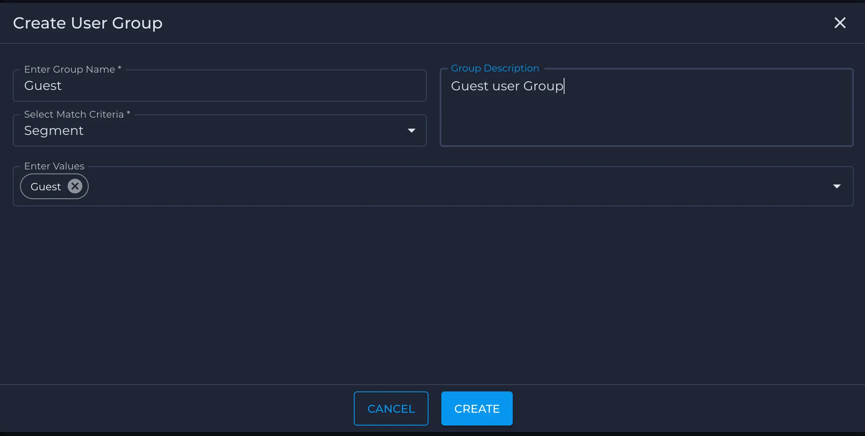This screenshot has height=436, width=865.
Task: Expand the Enter Values dropdown arrow
Action: coord(837,186)
